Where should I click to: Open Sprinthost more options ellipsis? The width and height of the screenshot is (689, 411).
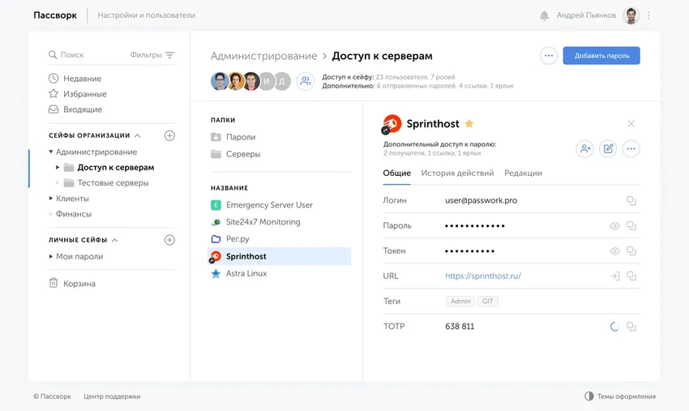pyautogui.click(x=631, y=148)
